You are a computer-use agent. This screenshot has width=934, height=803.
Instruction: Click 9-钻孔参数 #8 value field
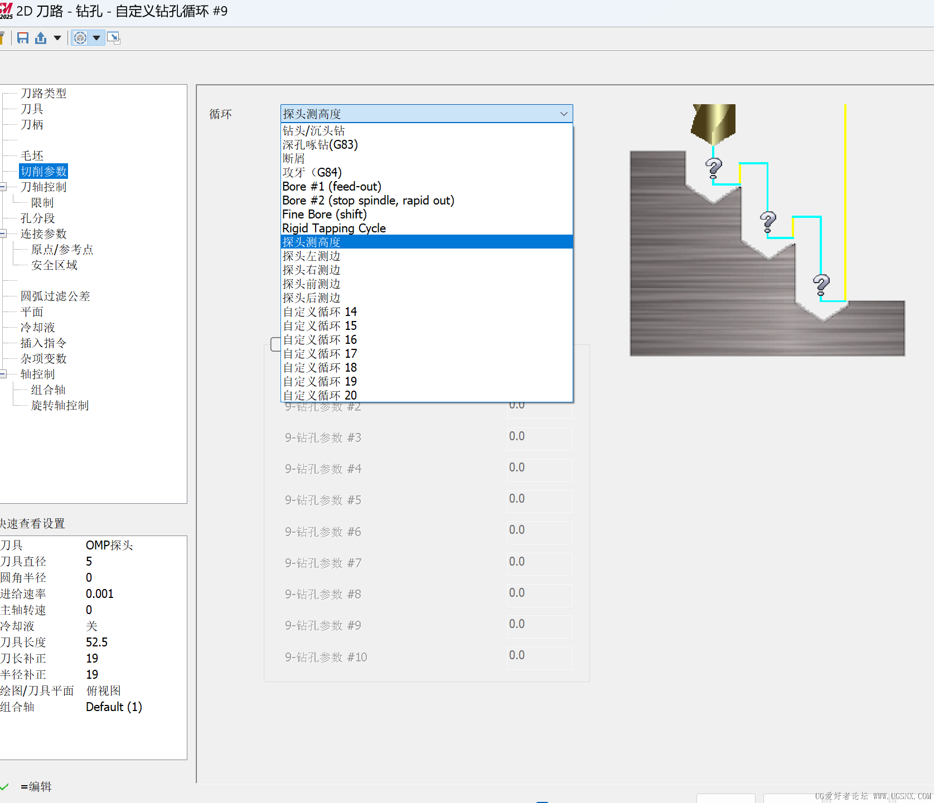pyautogui.click(x=539, y=595)
